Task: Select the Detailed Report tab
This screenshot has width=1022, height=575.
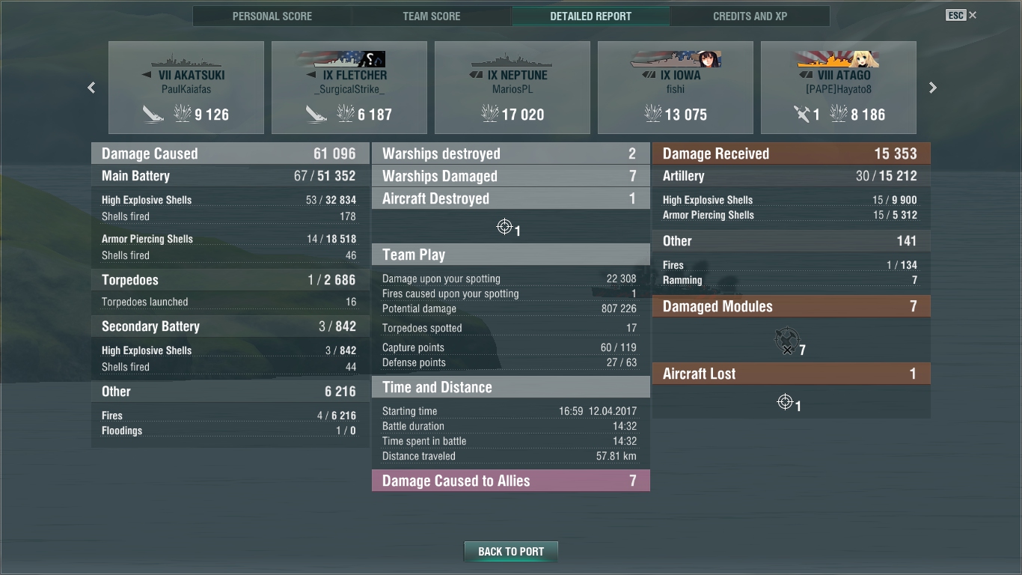Action: pyautogui.click(x=591, y=16)
